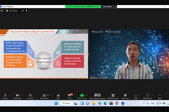The width and height of the screenshot is (169, 112).
Task: Open View Options dropdown
Action: pos(109,6)
